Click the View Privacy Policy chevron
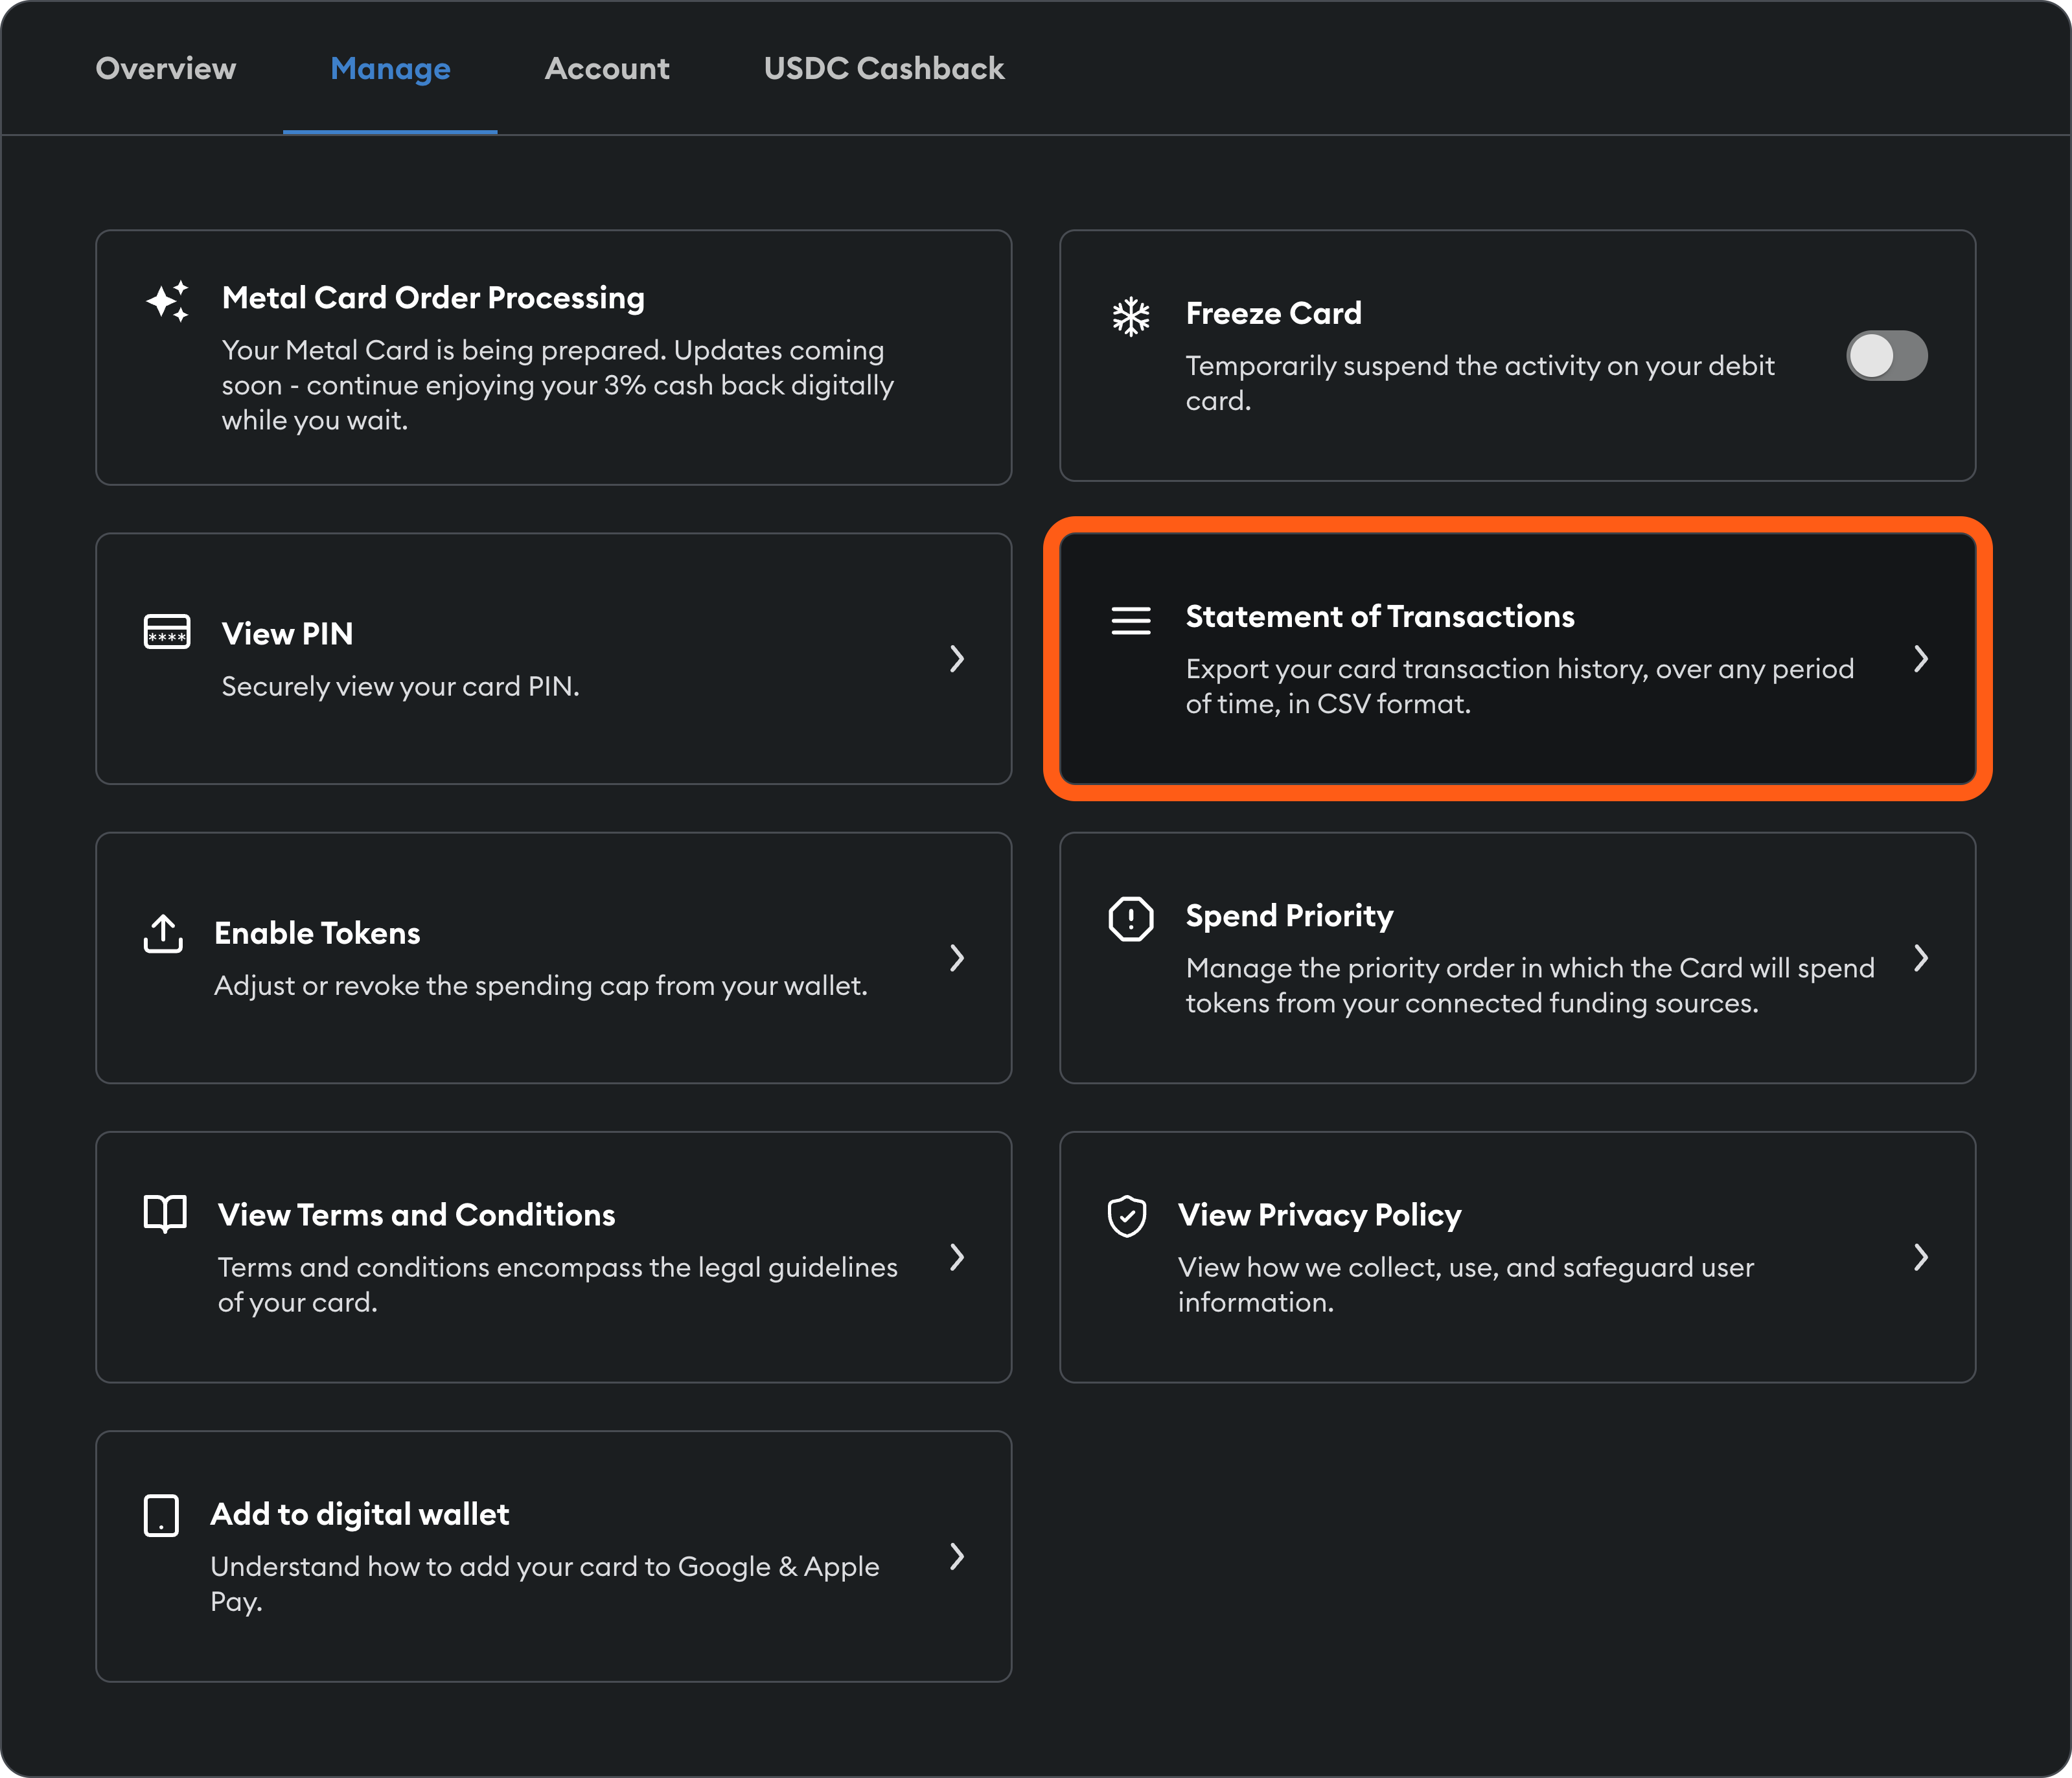Viewport: 2072px width, 1778px height. [x=1921, y=1257]
